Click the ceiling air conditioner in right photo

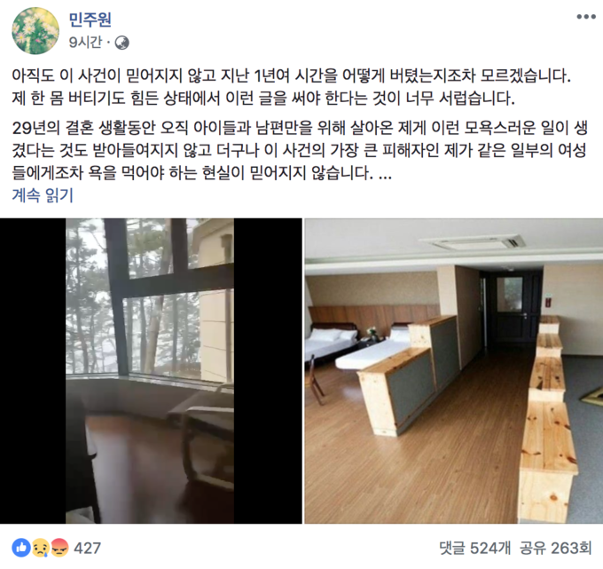[x=473, y=242]
